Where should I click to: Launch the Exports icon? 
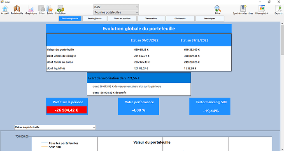click(278, 10)
